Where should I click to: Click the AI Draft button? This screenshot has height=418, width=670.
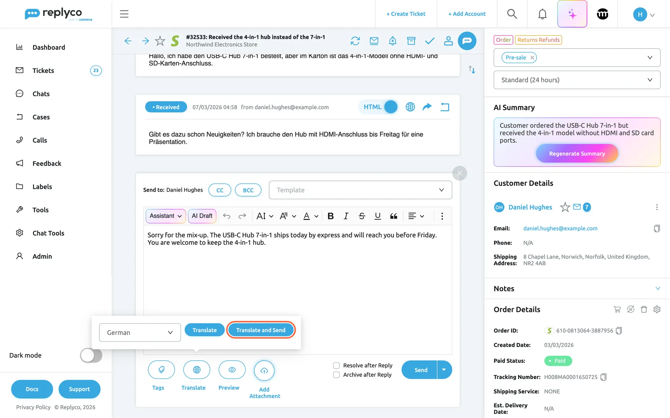pos(202,216)
